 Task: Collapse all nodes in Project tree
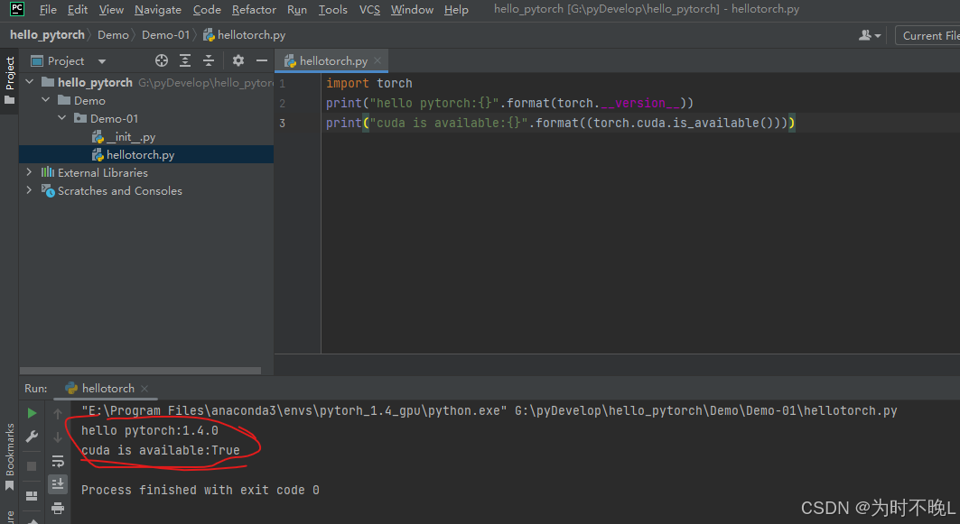pos(208,60)
